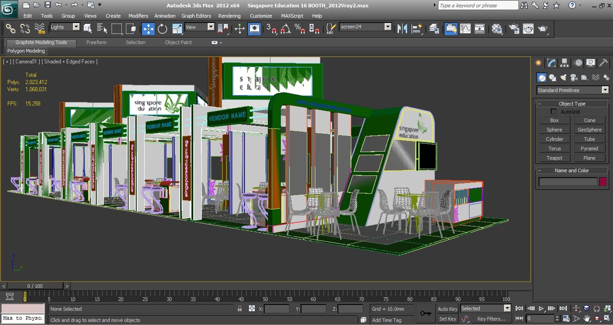
Task: Choose the Rectangular Selection Region tool
Action: [117, 29]
